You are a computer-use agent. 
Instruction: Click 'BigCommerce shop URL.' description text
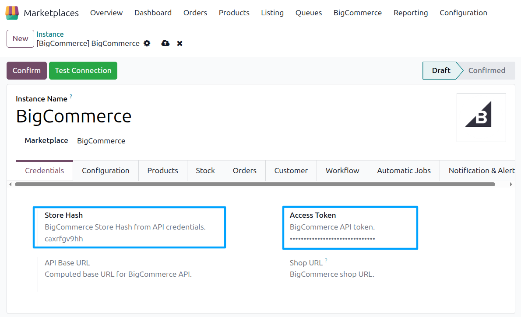pyautogui.click(x=332, y=274)
